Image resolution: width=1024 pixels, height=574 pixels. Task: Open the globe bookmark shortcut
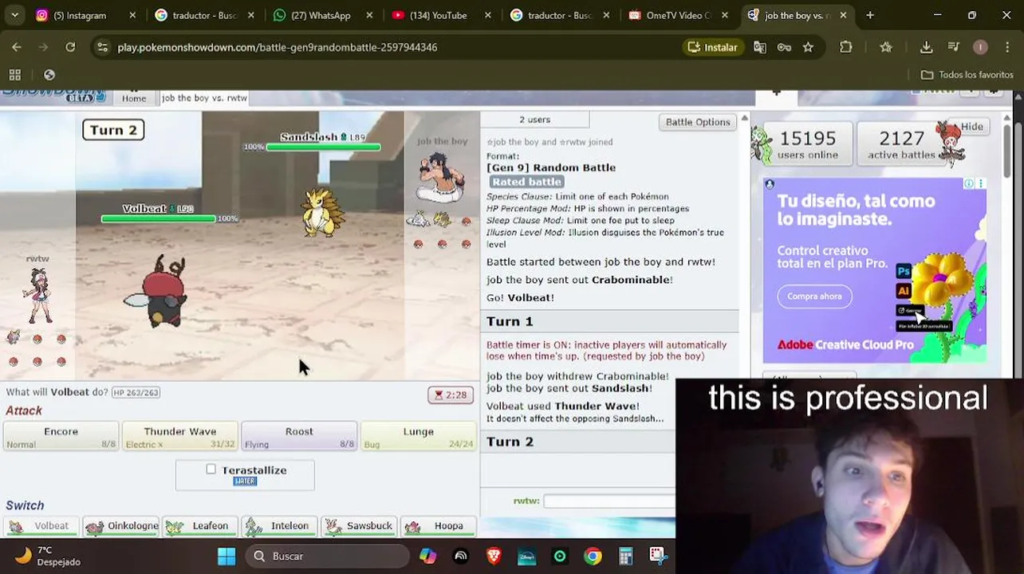click(x=49, y=75)
